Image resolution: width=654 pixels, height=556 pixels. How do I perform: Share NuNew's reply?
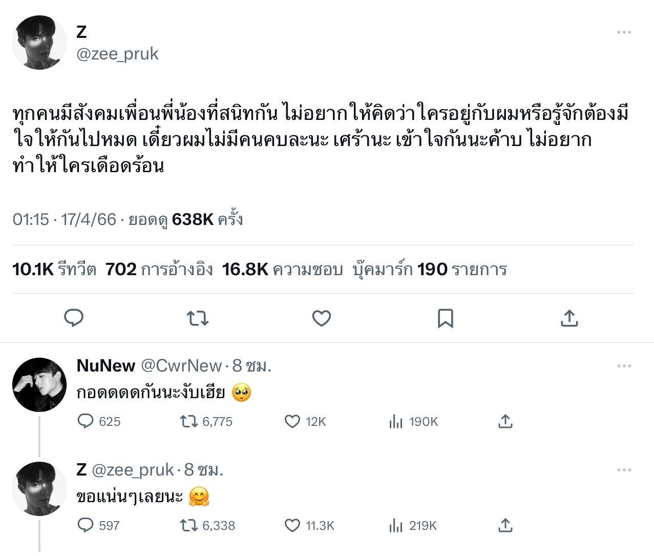coord(505,421)
